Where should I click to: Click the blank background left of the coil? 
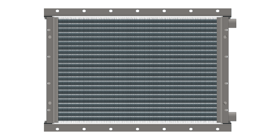tap(22, 70)
